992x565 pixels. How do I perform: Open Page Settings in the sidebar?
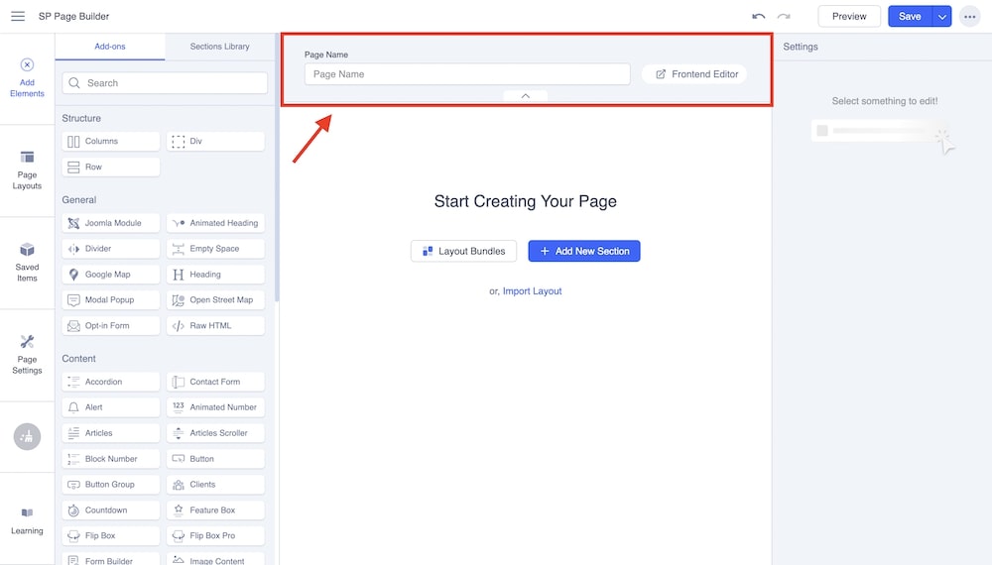(27, 354)
